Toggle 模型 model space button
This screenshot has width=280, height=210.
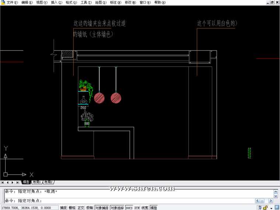coord(154,208)
